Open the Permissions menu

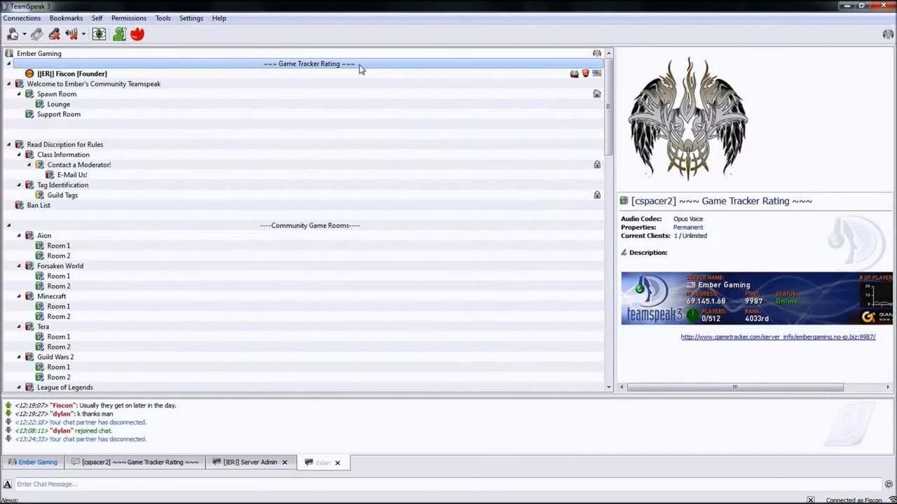129,18
